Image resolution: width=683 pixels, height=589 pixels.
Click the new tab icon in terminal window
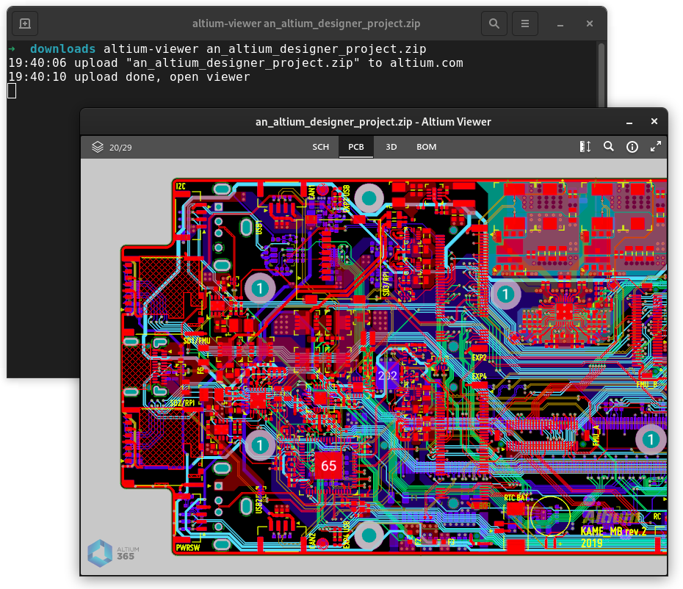25,24
